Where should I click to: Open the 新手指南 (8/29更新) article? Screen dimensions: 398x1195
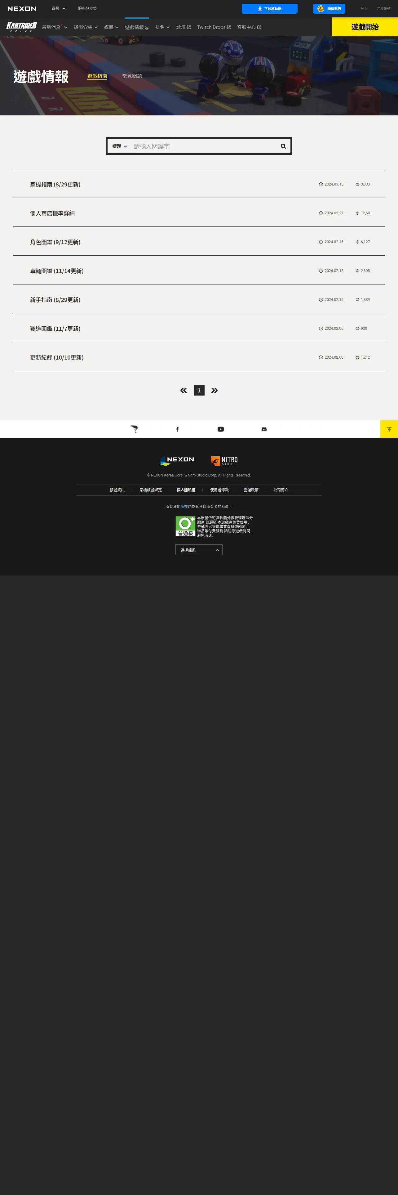tap(55, 300)
